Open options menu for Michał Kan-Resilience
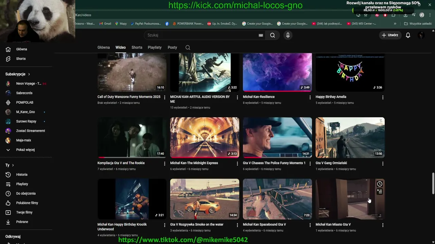The width and height of the screenshot is (435, 244). tap(310, 97)
